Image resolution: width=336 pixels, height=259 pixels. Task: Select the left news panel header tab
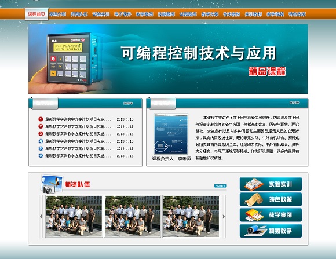(45, 103)
